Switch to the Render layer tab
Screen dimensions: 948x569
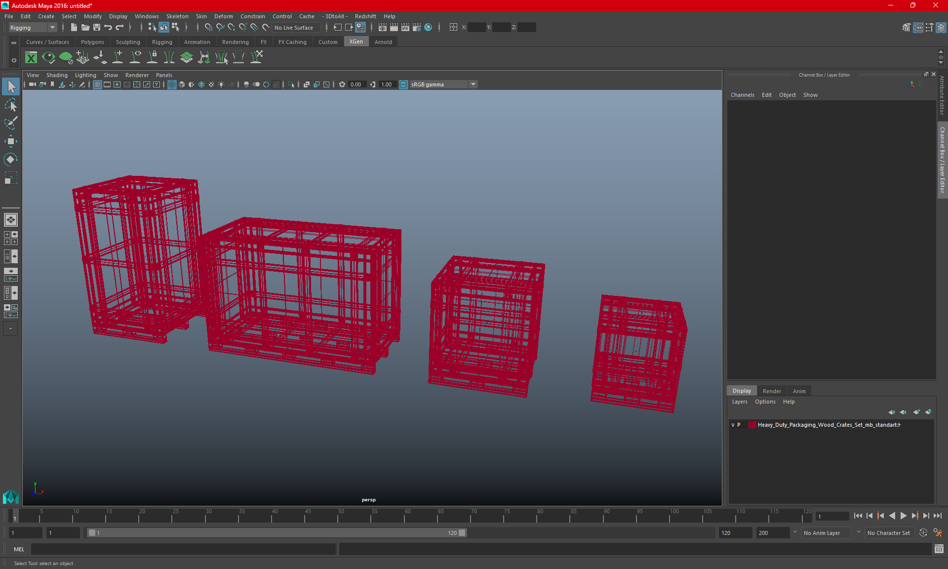tap(772, 391)
